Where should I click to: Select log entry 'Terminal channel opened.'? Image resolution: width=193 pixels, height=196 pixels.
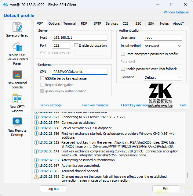click(x=80, y=171)
